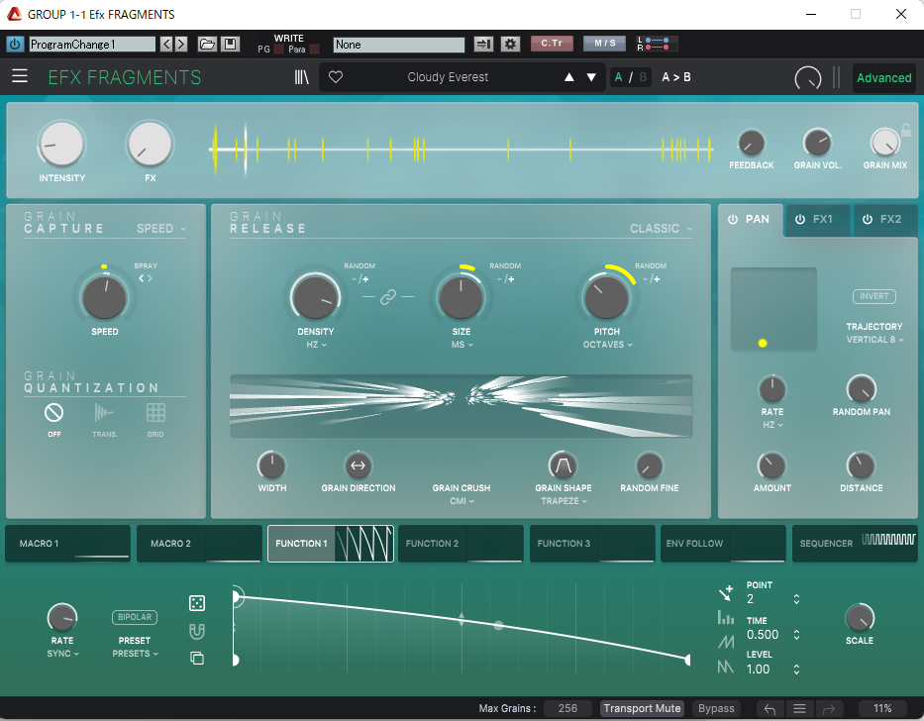The image size is (924, 721).
Task: Load next preset with down arrow
Action: click(591, 77)
